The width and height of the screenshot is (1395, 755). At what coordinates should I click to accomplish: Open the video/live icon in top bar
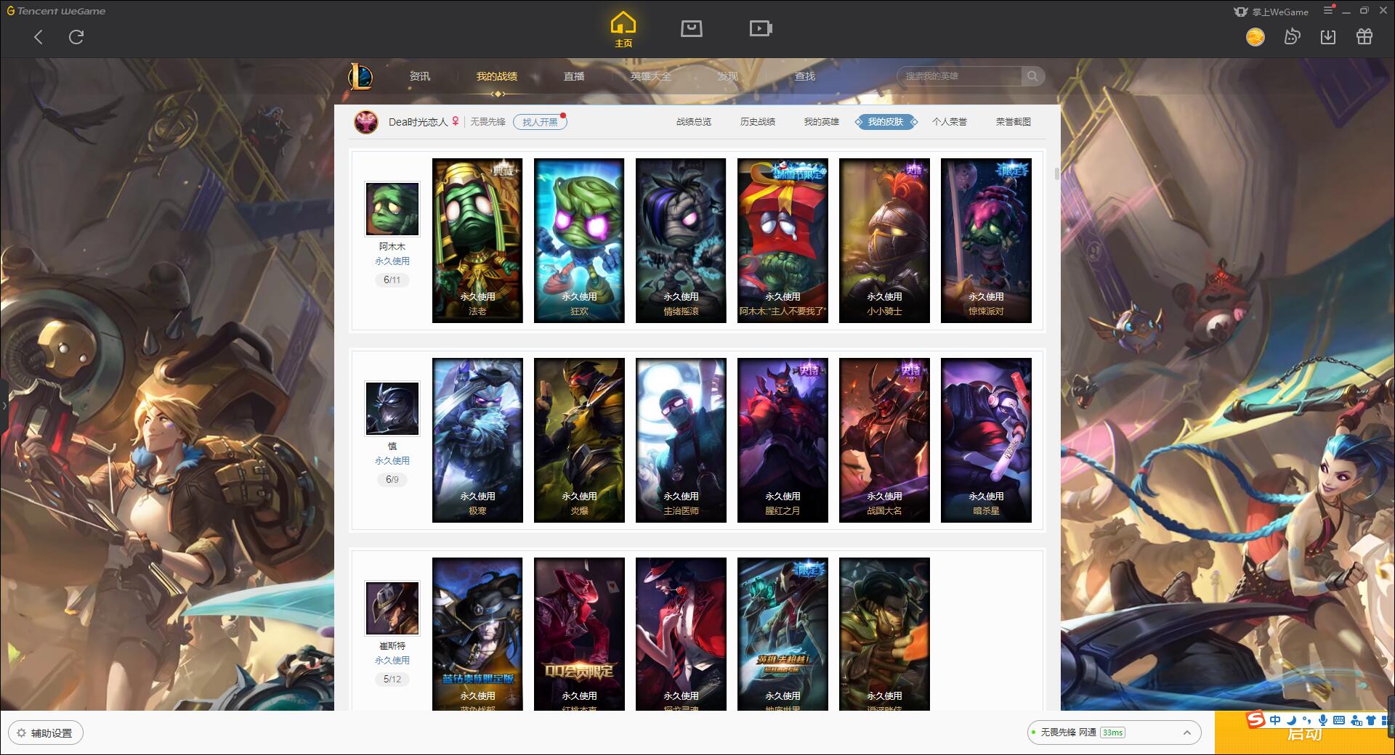point(760,28)
